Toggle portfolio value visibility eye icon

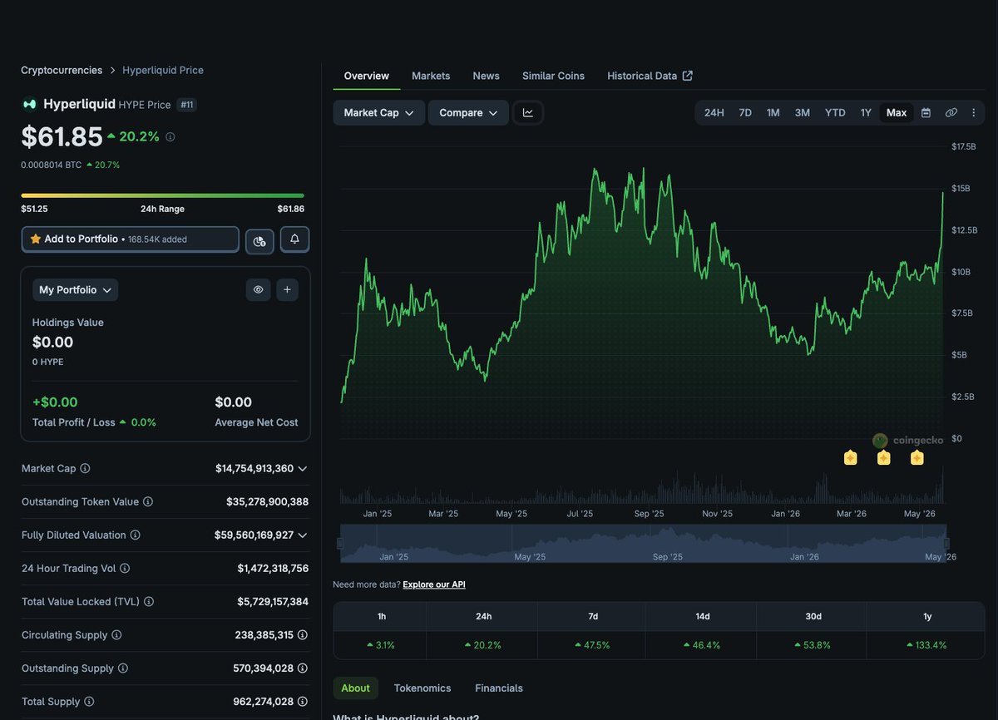259,289
